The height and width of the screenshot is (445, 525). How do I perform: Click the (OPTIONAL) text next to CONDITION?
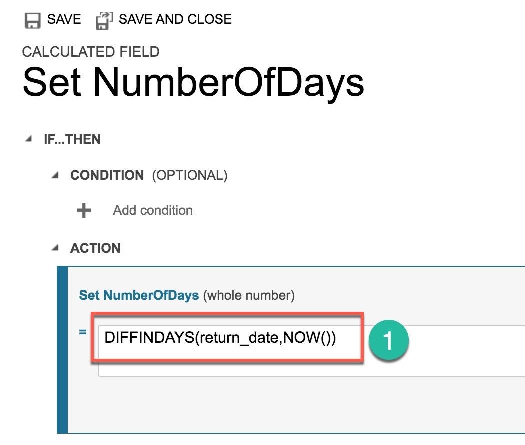(190, 176)
